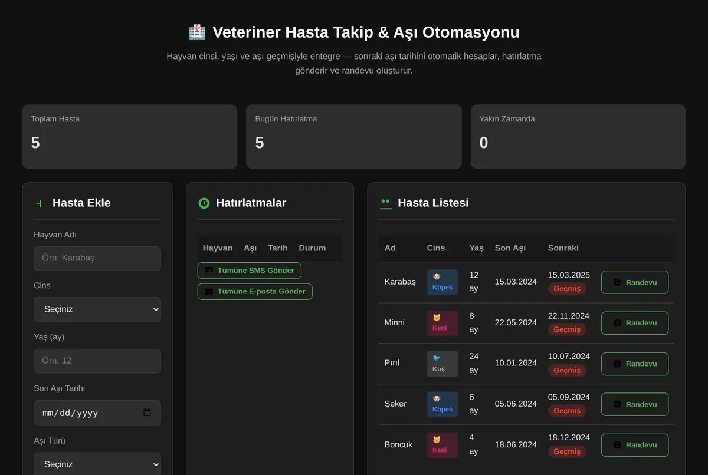Click the Hayvan column header in Hatırlatmalar
This screenshot has width=708, height=475.
218,248
